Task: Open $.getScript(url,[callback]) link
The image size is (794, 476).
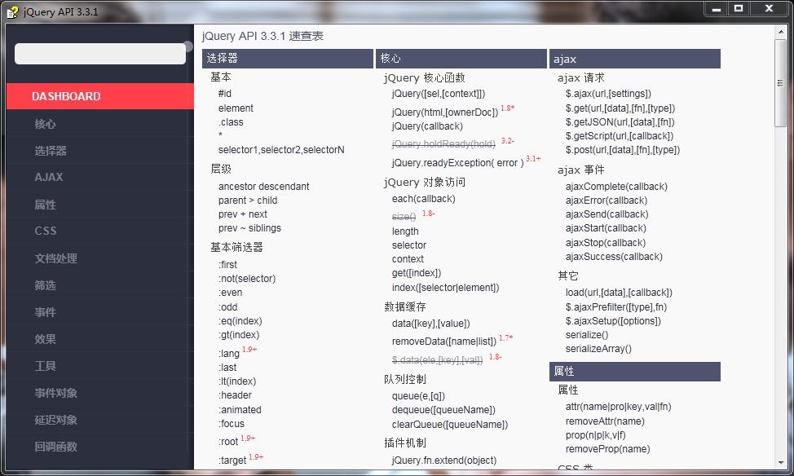Action: [x=620, y=136]
